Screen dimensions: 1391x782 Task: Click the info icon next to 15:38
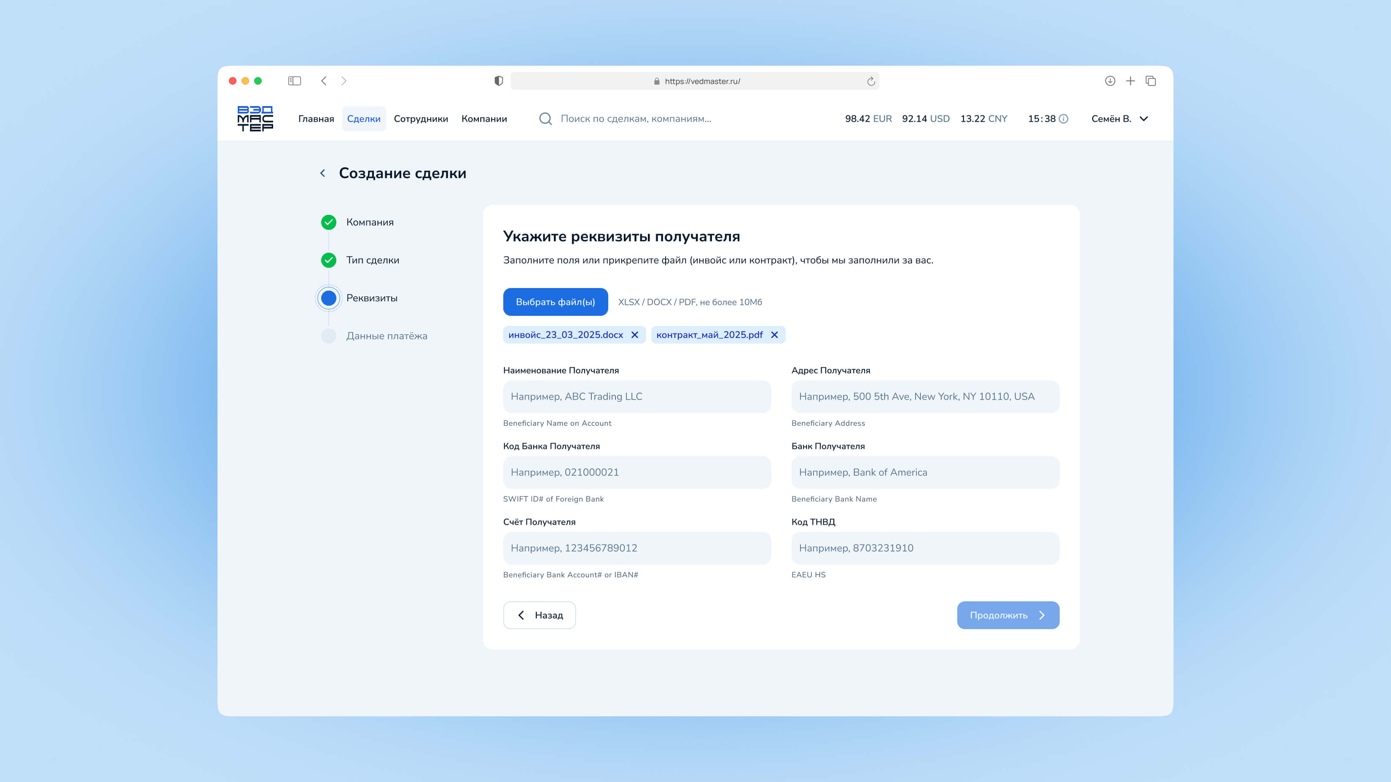pos(1063,119)
